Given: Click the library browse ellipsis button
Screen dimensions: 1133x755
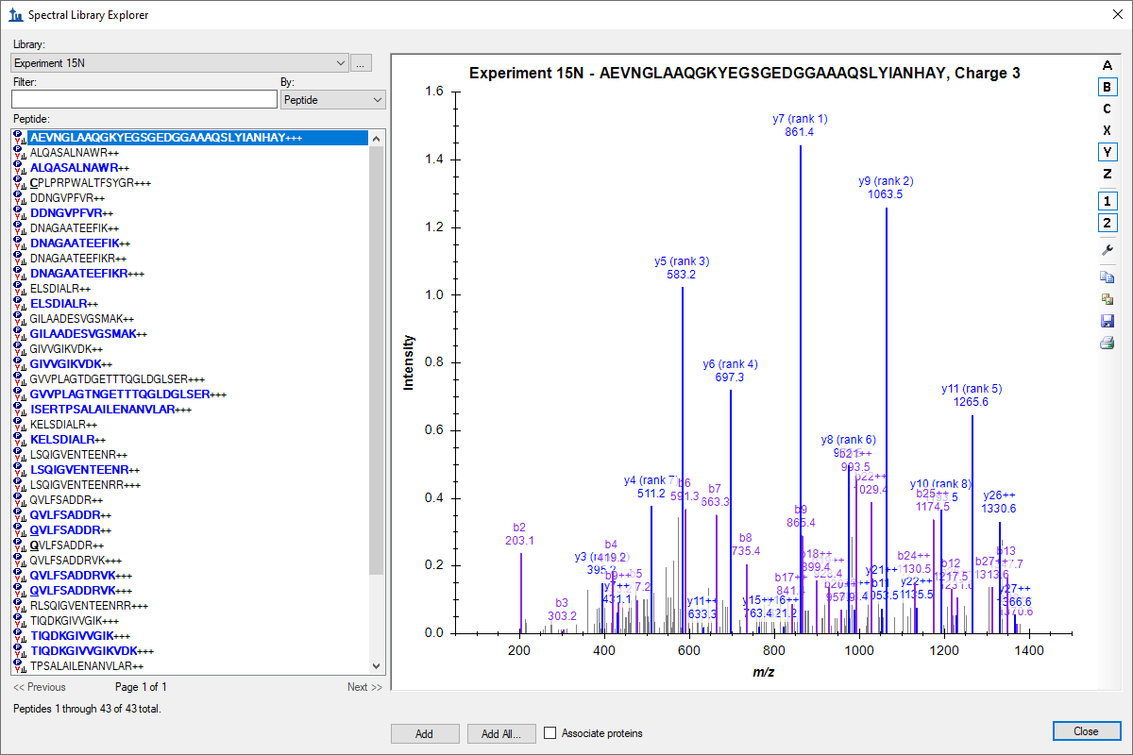Looking at the screenshot, I should 362,63.
